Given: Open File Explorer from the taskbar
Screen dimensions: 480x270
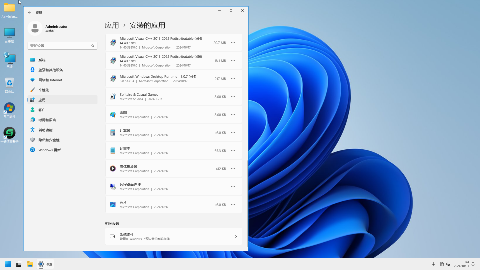Looking at the screenshot, I should point(30,264).
